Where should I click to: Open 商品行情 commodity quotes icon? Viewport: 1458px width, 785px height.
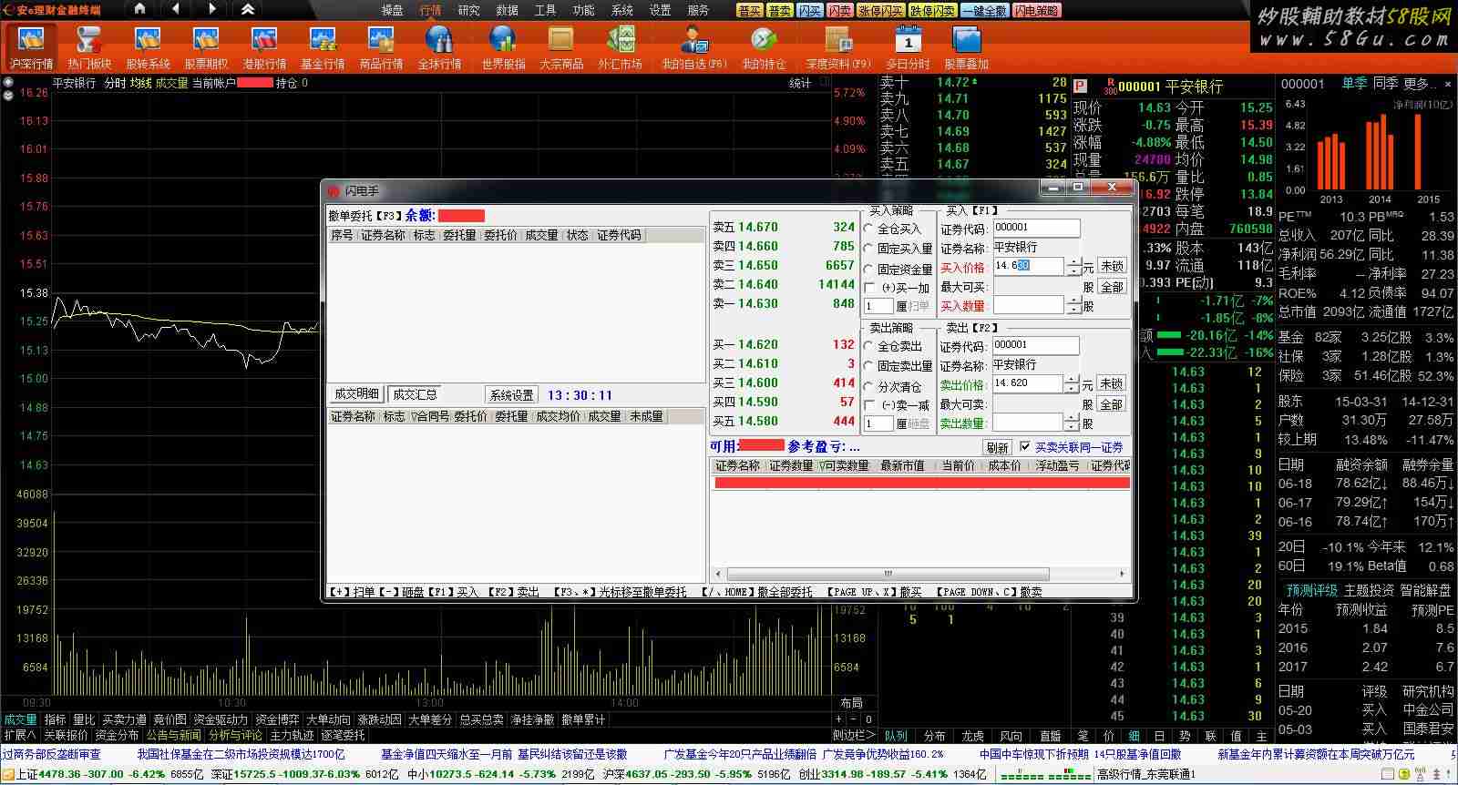(381, 47)
